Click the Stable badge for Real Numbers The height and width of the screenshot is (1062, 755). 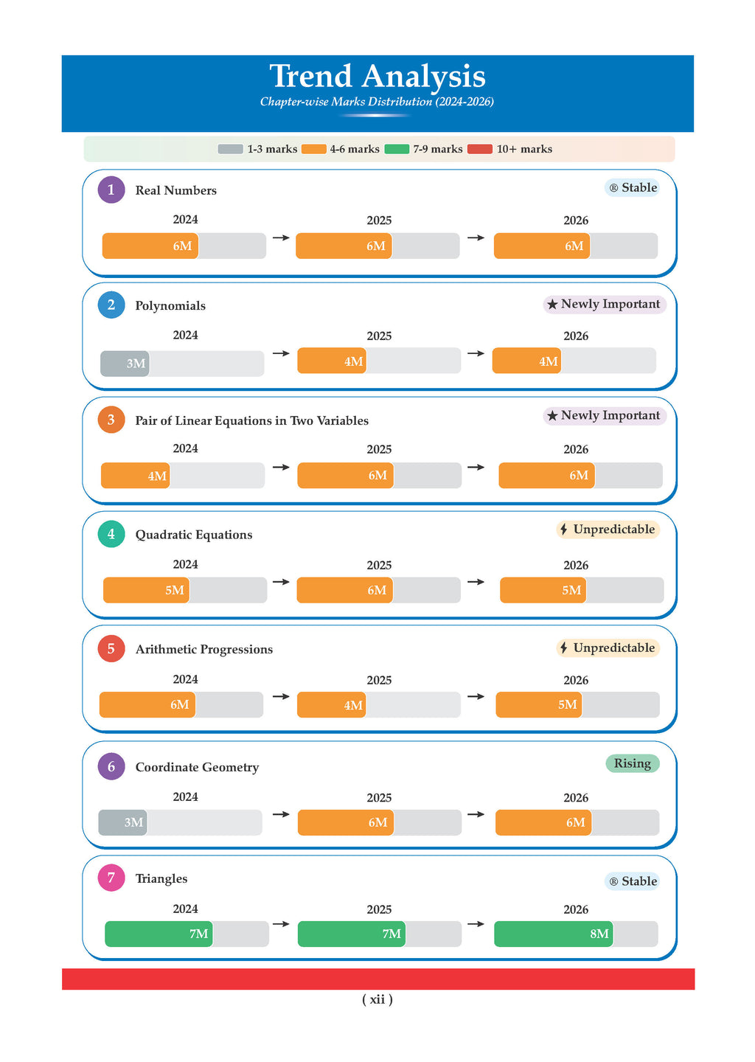[x=633, y=188]
